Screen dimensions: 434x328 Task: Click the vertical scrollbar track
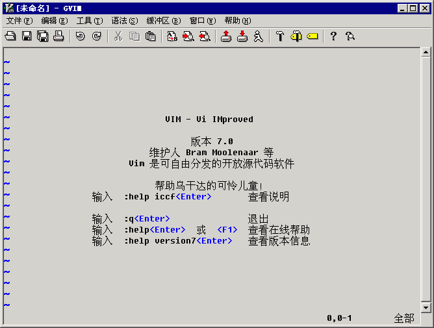coord(426,180)
